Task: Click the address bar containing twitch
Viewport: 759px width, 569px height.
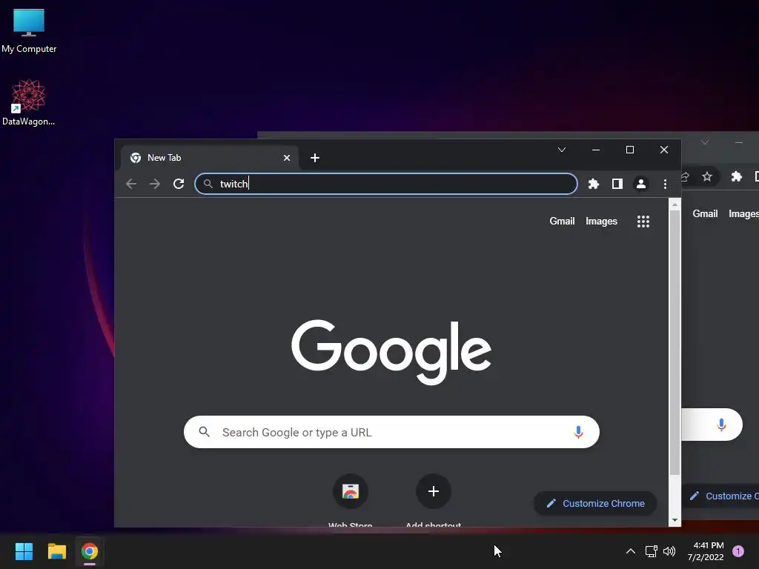Action: pyautogui.click(x=385, y=184)
